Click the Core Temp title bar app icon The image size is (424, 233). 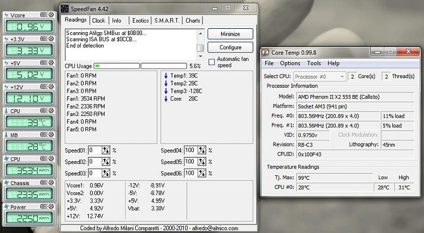tap(265, 52)
